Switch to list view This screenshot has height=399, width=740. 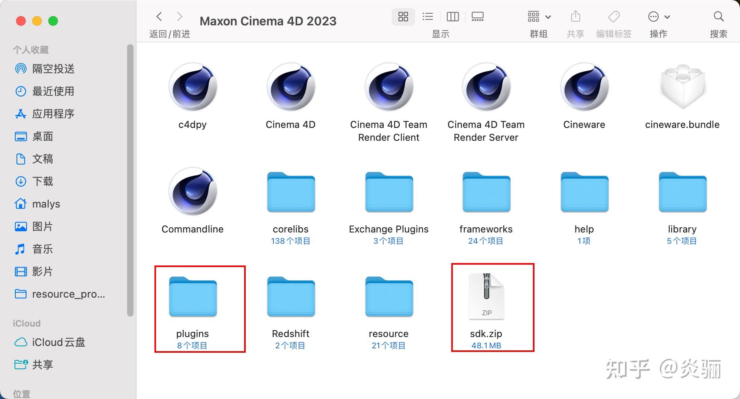click(428, 16)
